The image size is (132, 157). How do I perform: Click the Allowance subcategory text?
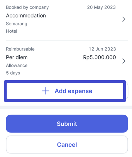tap(17, 66)
